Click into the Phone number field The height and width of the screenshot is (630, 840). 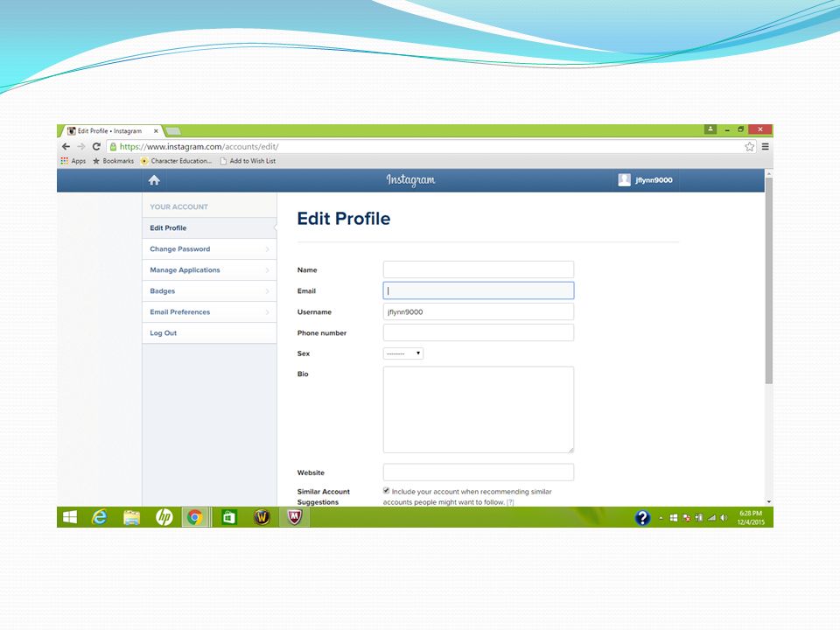tap(479, 332)
